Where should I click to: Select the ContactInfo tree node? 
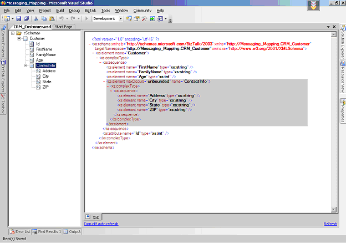click(45, 65)
